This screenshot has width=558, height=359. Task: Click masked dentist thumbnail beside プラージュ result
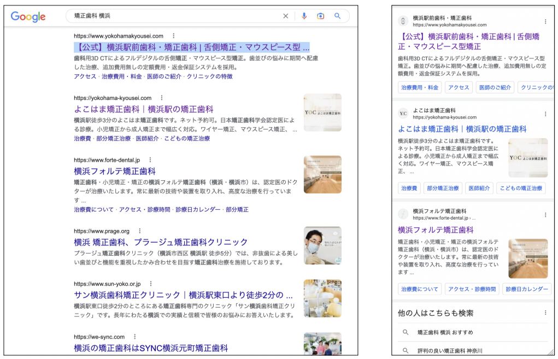click(323, 245)
